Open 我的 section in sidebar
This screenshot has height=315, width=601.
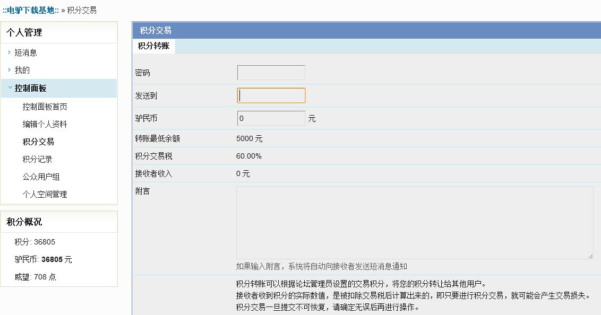coord(22,71)
